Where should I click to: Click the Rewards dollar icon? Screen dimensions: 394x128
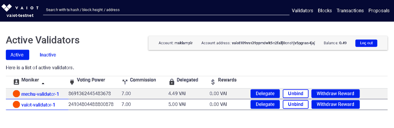point(213,82)
